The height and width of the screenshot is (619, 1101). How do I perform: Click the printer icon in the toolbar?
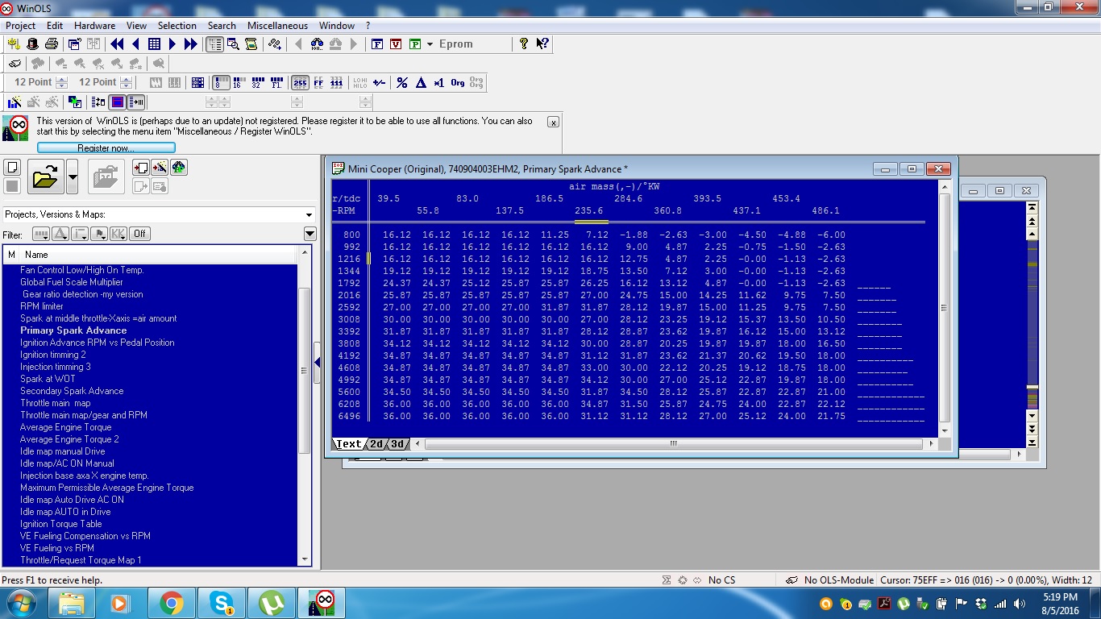[x=52, y=44]
